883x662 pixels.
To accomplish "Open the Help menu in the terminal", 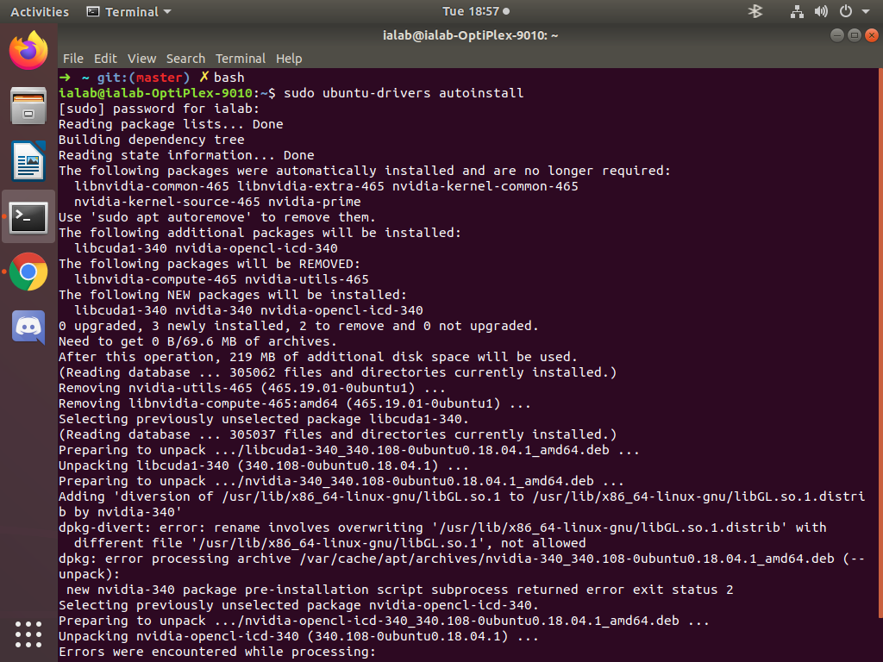I will [x=289, y=58].
